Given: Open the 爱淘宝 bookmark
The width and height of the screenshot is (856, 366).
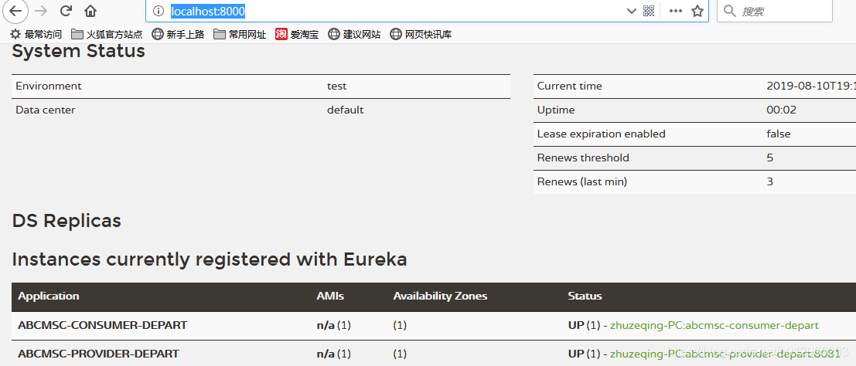Looking at the screenshot, I should coord(297,35).
